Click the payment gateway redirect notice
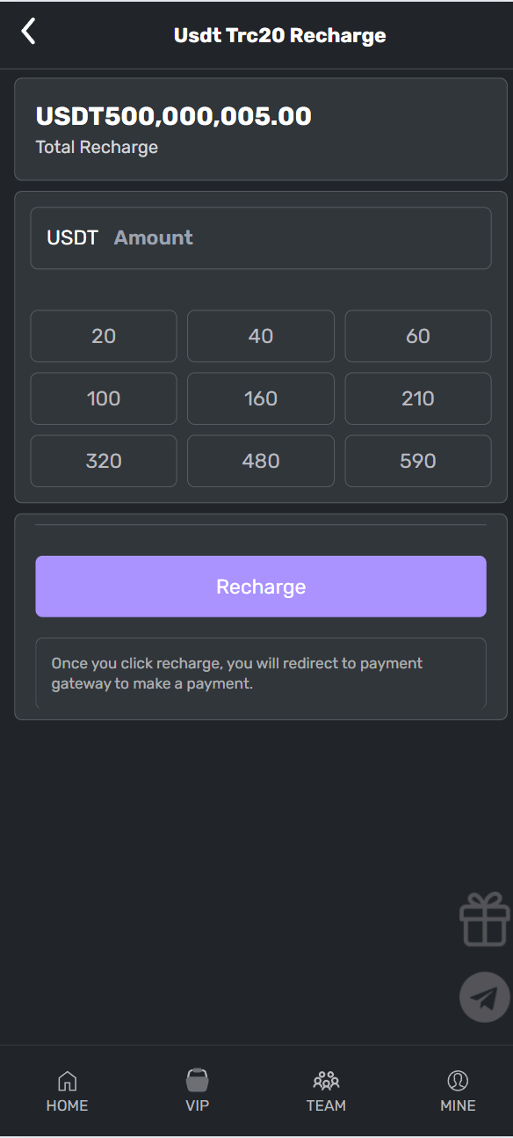Image resolution: width=513 pixels, height=1138 pixels. [261, 674]
